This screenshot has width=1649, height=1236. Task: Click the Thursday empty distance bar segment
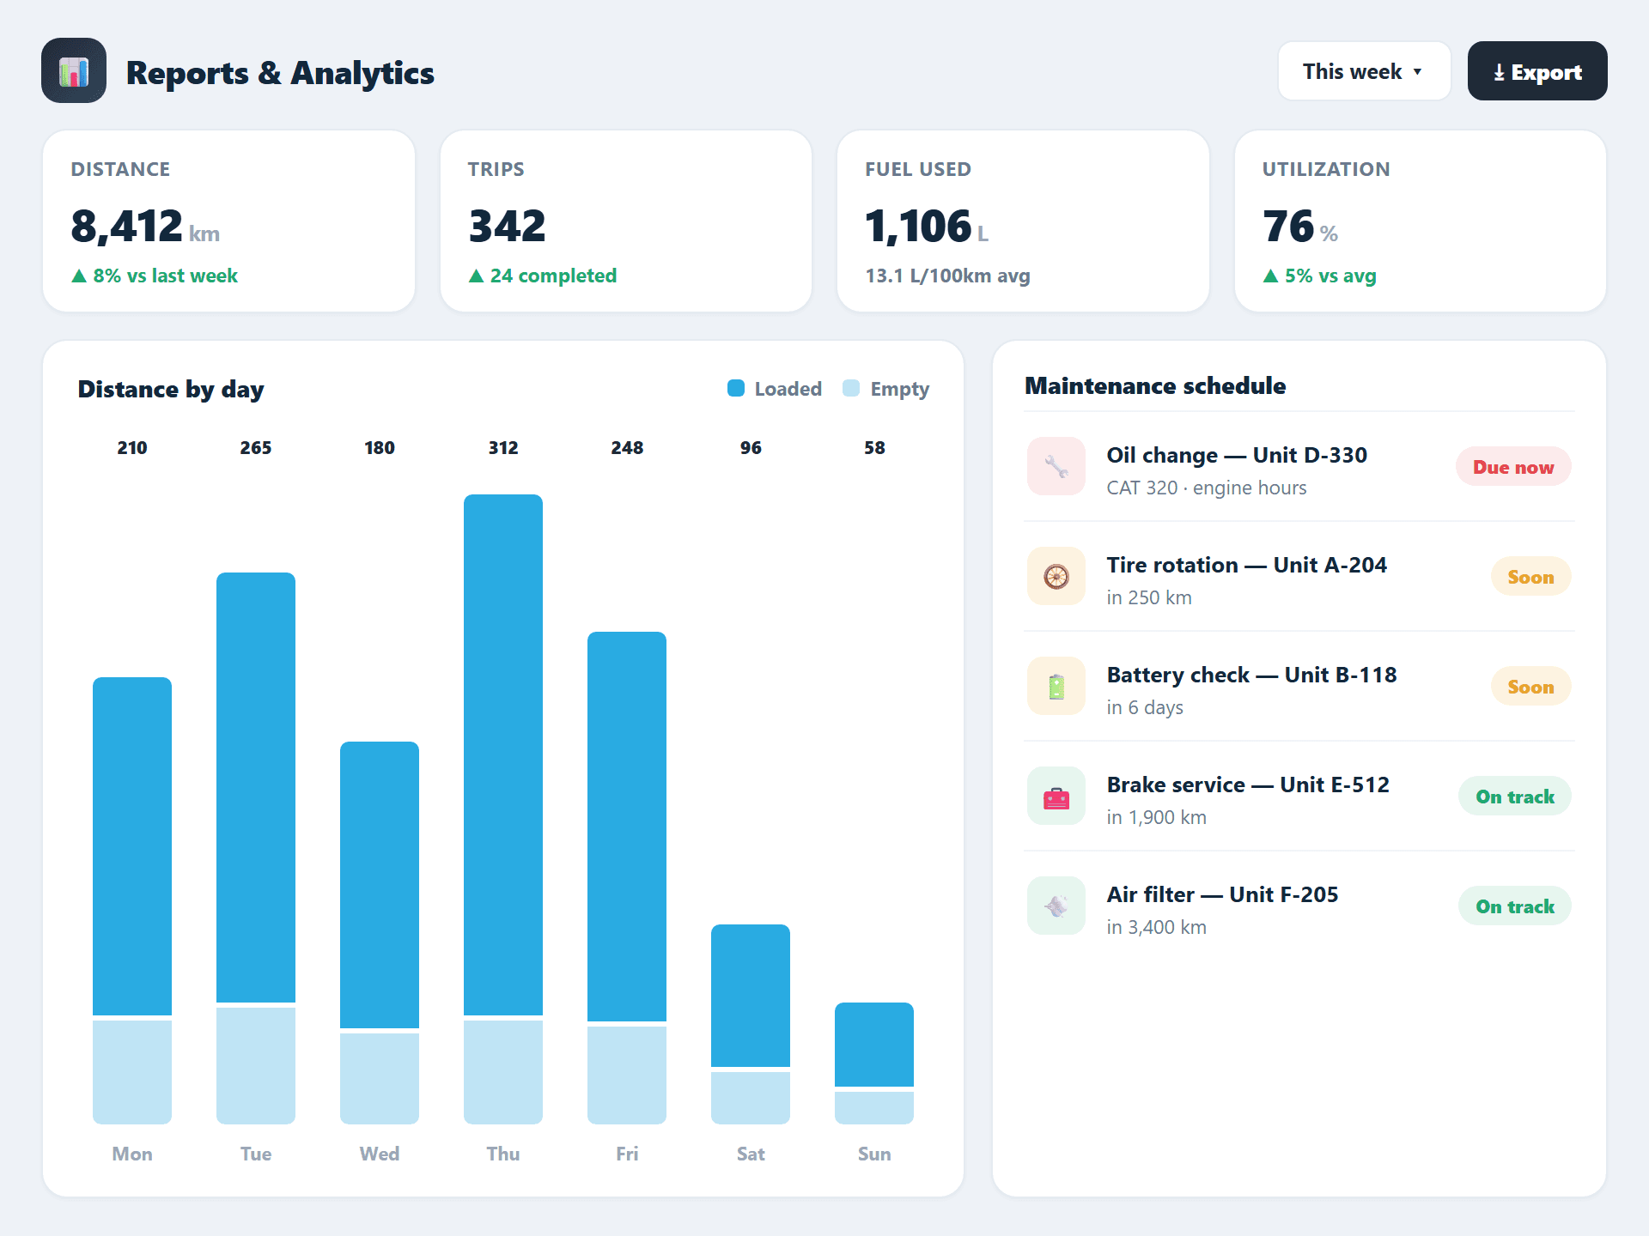pyautogui.click(x=503, y=1072)
